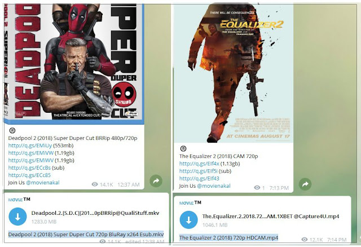Download The.Equalizer.2 Capture4U.mp4 file
Viewport: 361px width, 247px height.
(x=188, y=220)
